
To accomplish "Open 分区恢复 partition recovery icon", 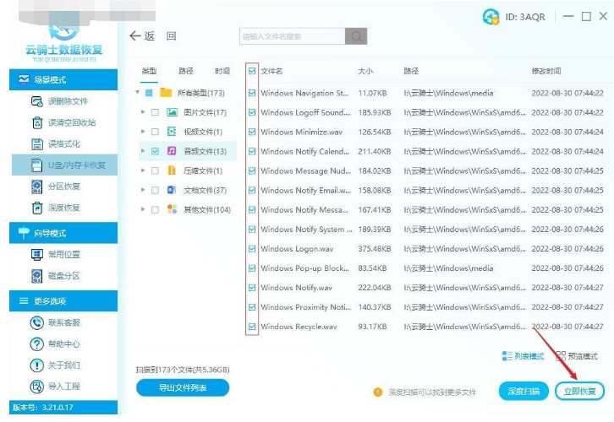I will (x=36, y=186).
